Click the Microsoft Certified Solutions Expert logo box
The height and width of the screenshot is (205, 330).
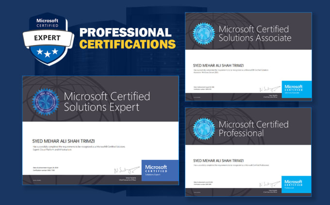coord(160,171)
